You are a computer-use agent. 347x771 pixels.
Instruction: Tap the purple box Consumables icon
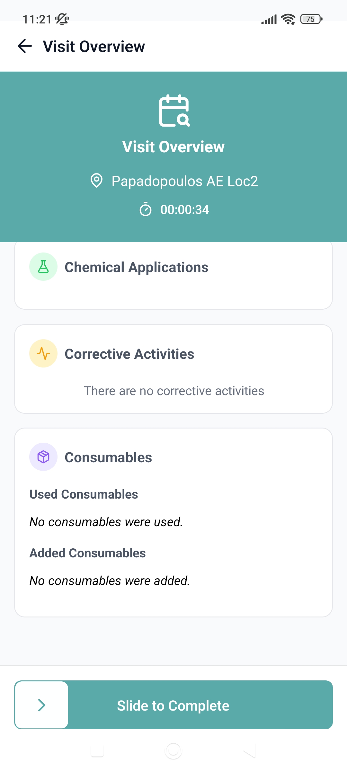[x=43, y=457]
